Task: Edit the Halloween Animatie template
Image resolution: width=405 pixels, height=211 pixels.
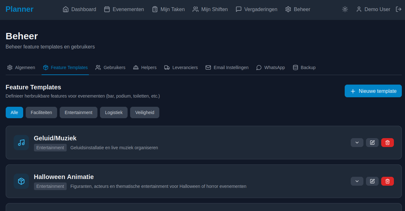Action: [372, 181]
